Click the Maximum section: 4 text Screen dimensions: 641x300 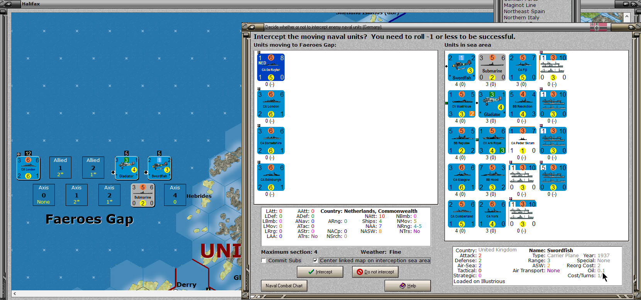tap(289, 252)
